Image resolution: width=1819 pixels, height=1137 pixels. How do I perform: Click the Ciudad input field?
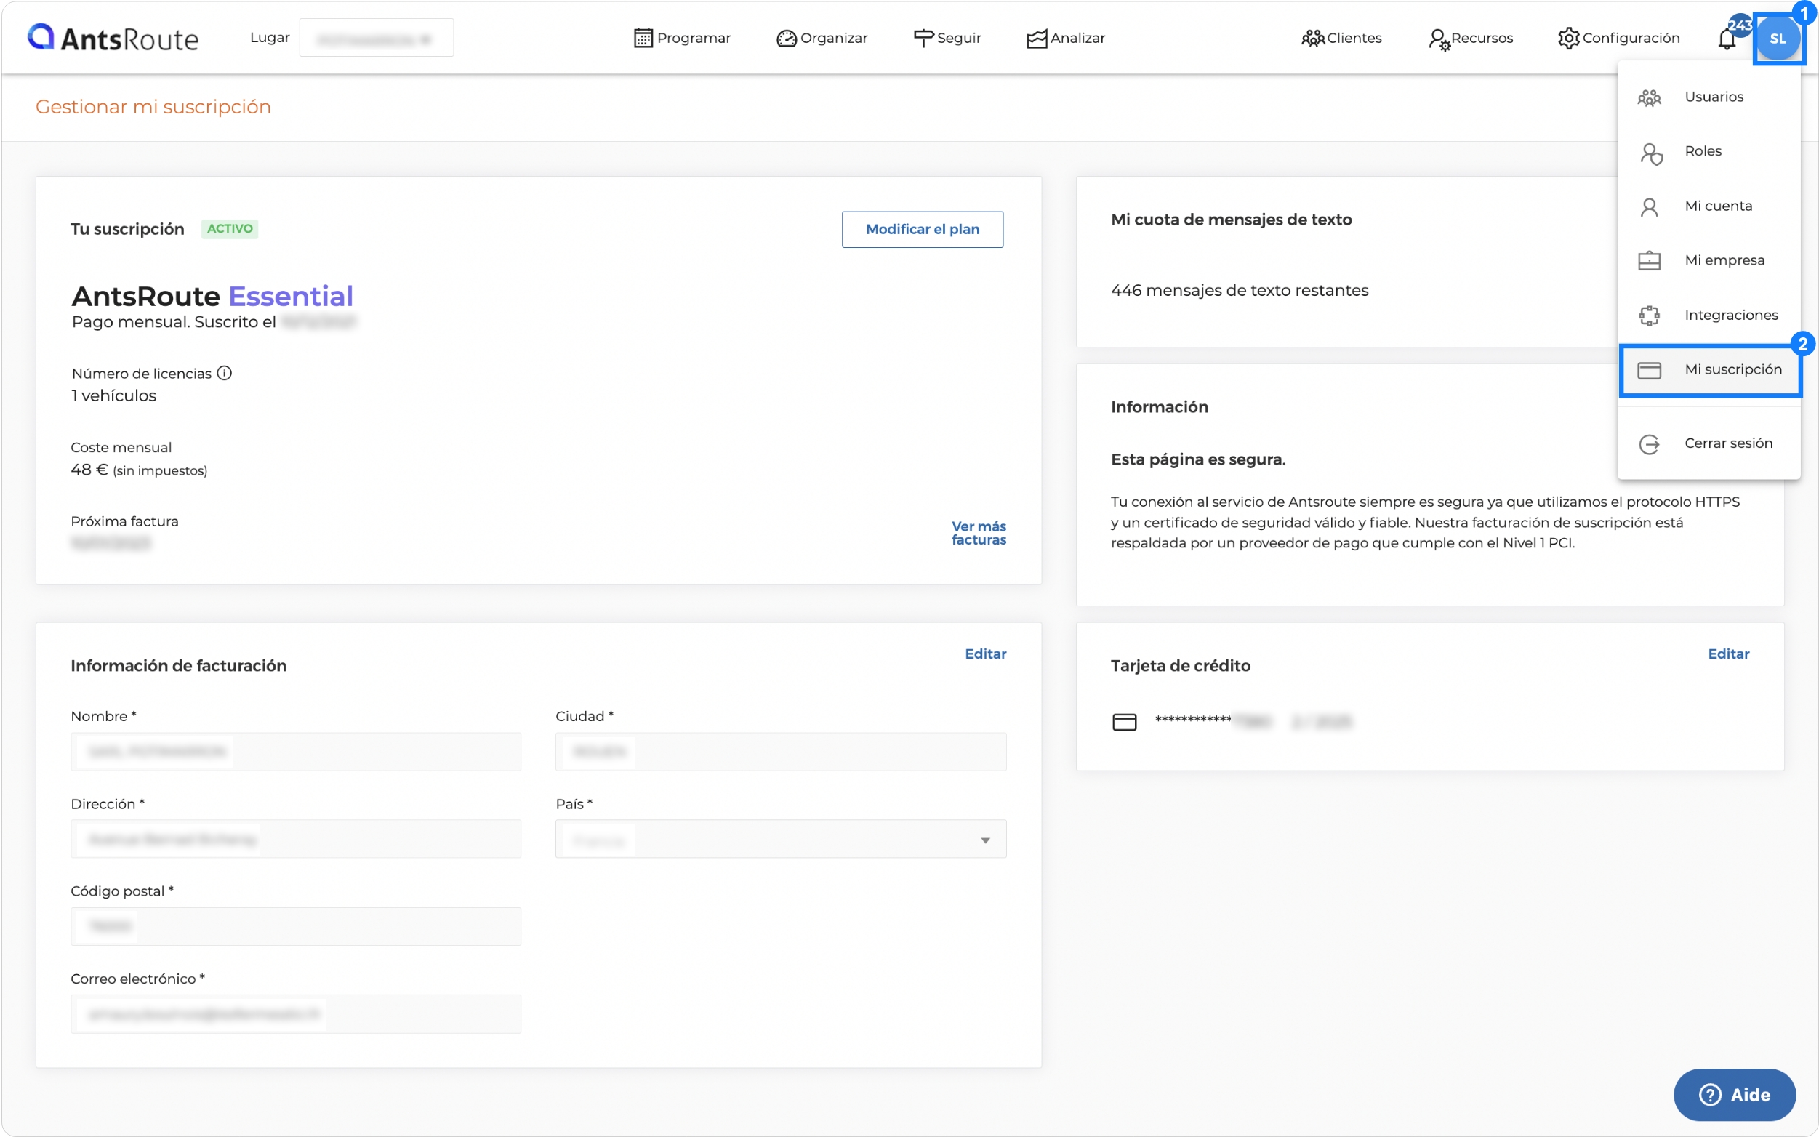point(781,751)
